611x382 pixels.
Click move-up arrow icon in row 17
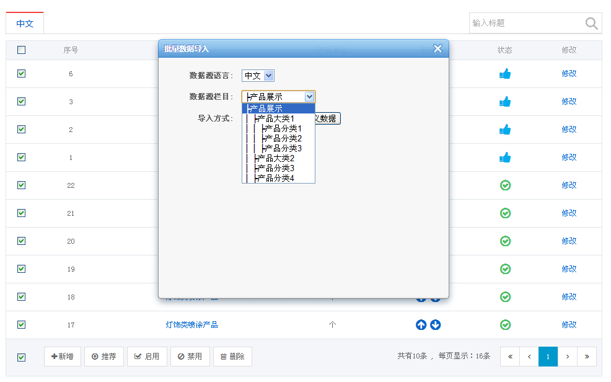(x=421, y=325)
